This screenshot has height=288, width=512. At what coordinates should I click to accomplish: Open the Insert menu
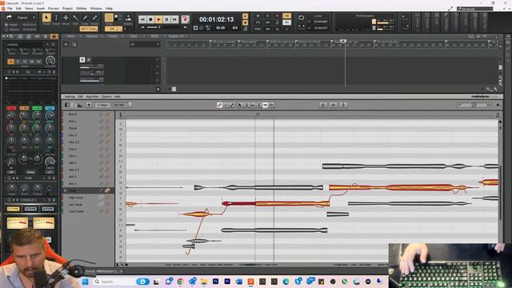tap(41, 9)
